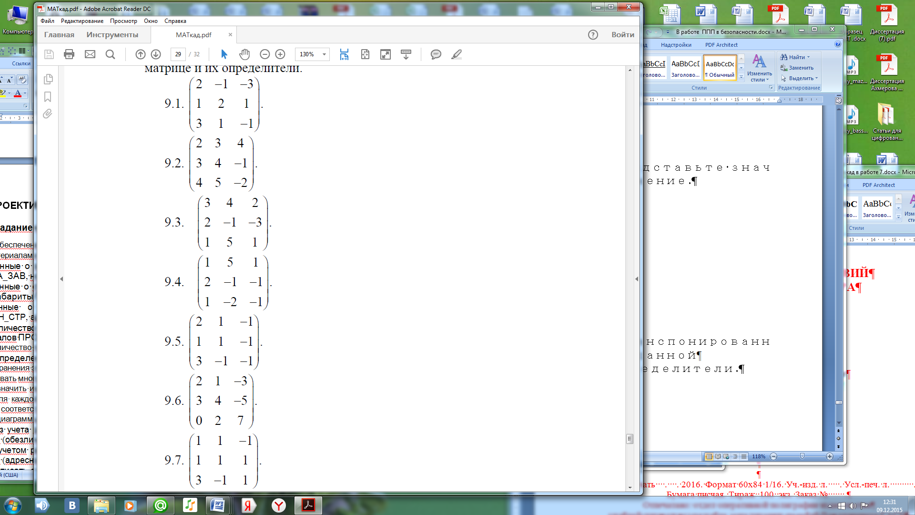Expand the full styles gallery in Word ribbon

pyautogui.click(x=741, y=76)
